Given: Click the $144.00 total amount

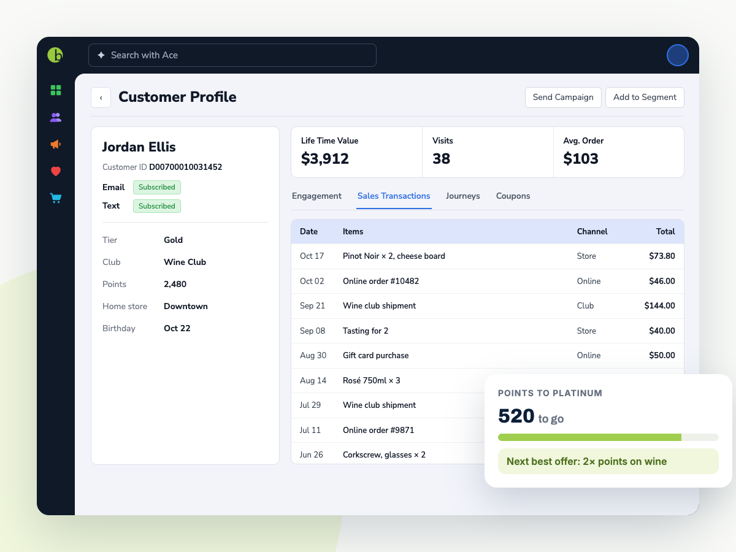Looking at the screenshot, I should pos(660,306).
